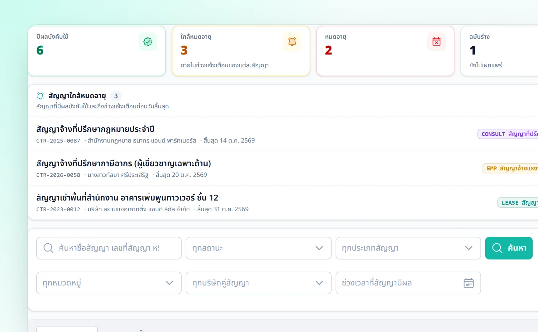Select the ใกล้หมดอายุ summary card value 3
Screen dimensions: 538x332
click(x=184, y=50)
